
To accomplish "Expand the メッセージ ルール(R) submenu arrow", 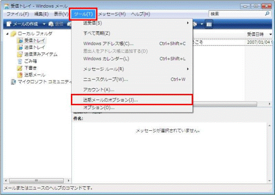I will coord(188,69).
